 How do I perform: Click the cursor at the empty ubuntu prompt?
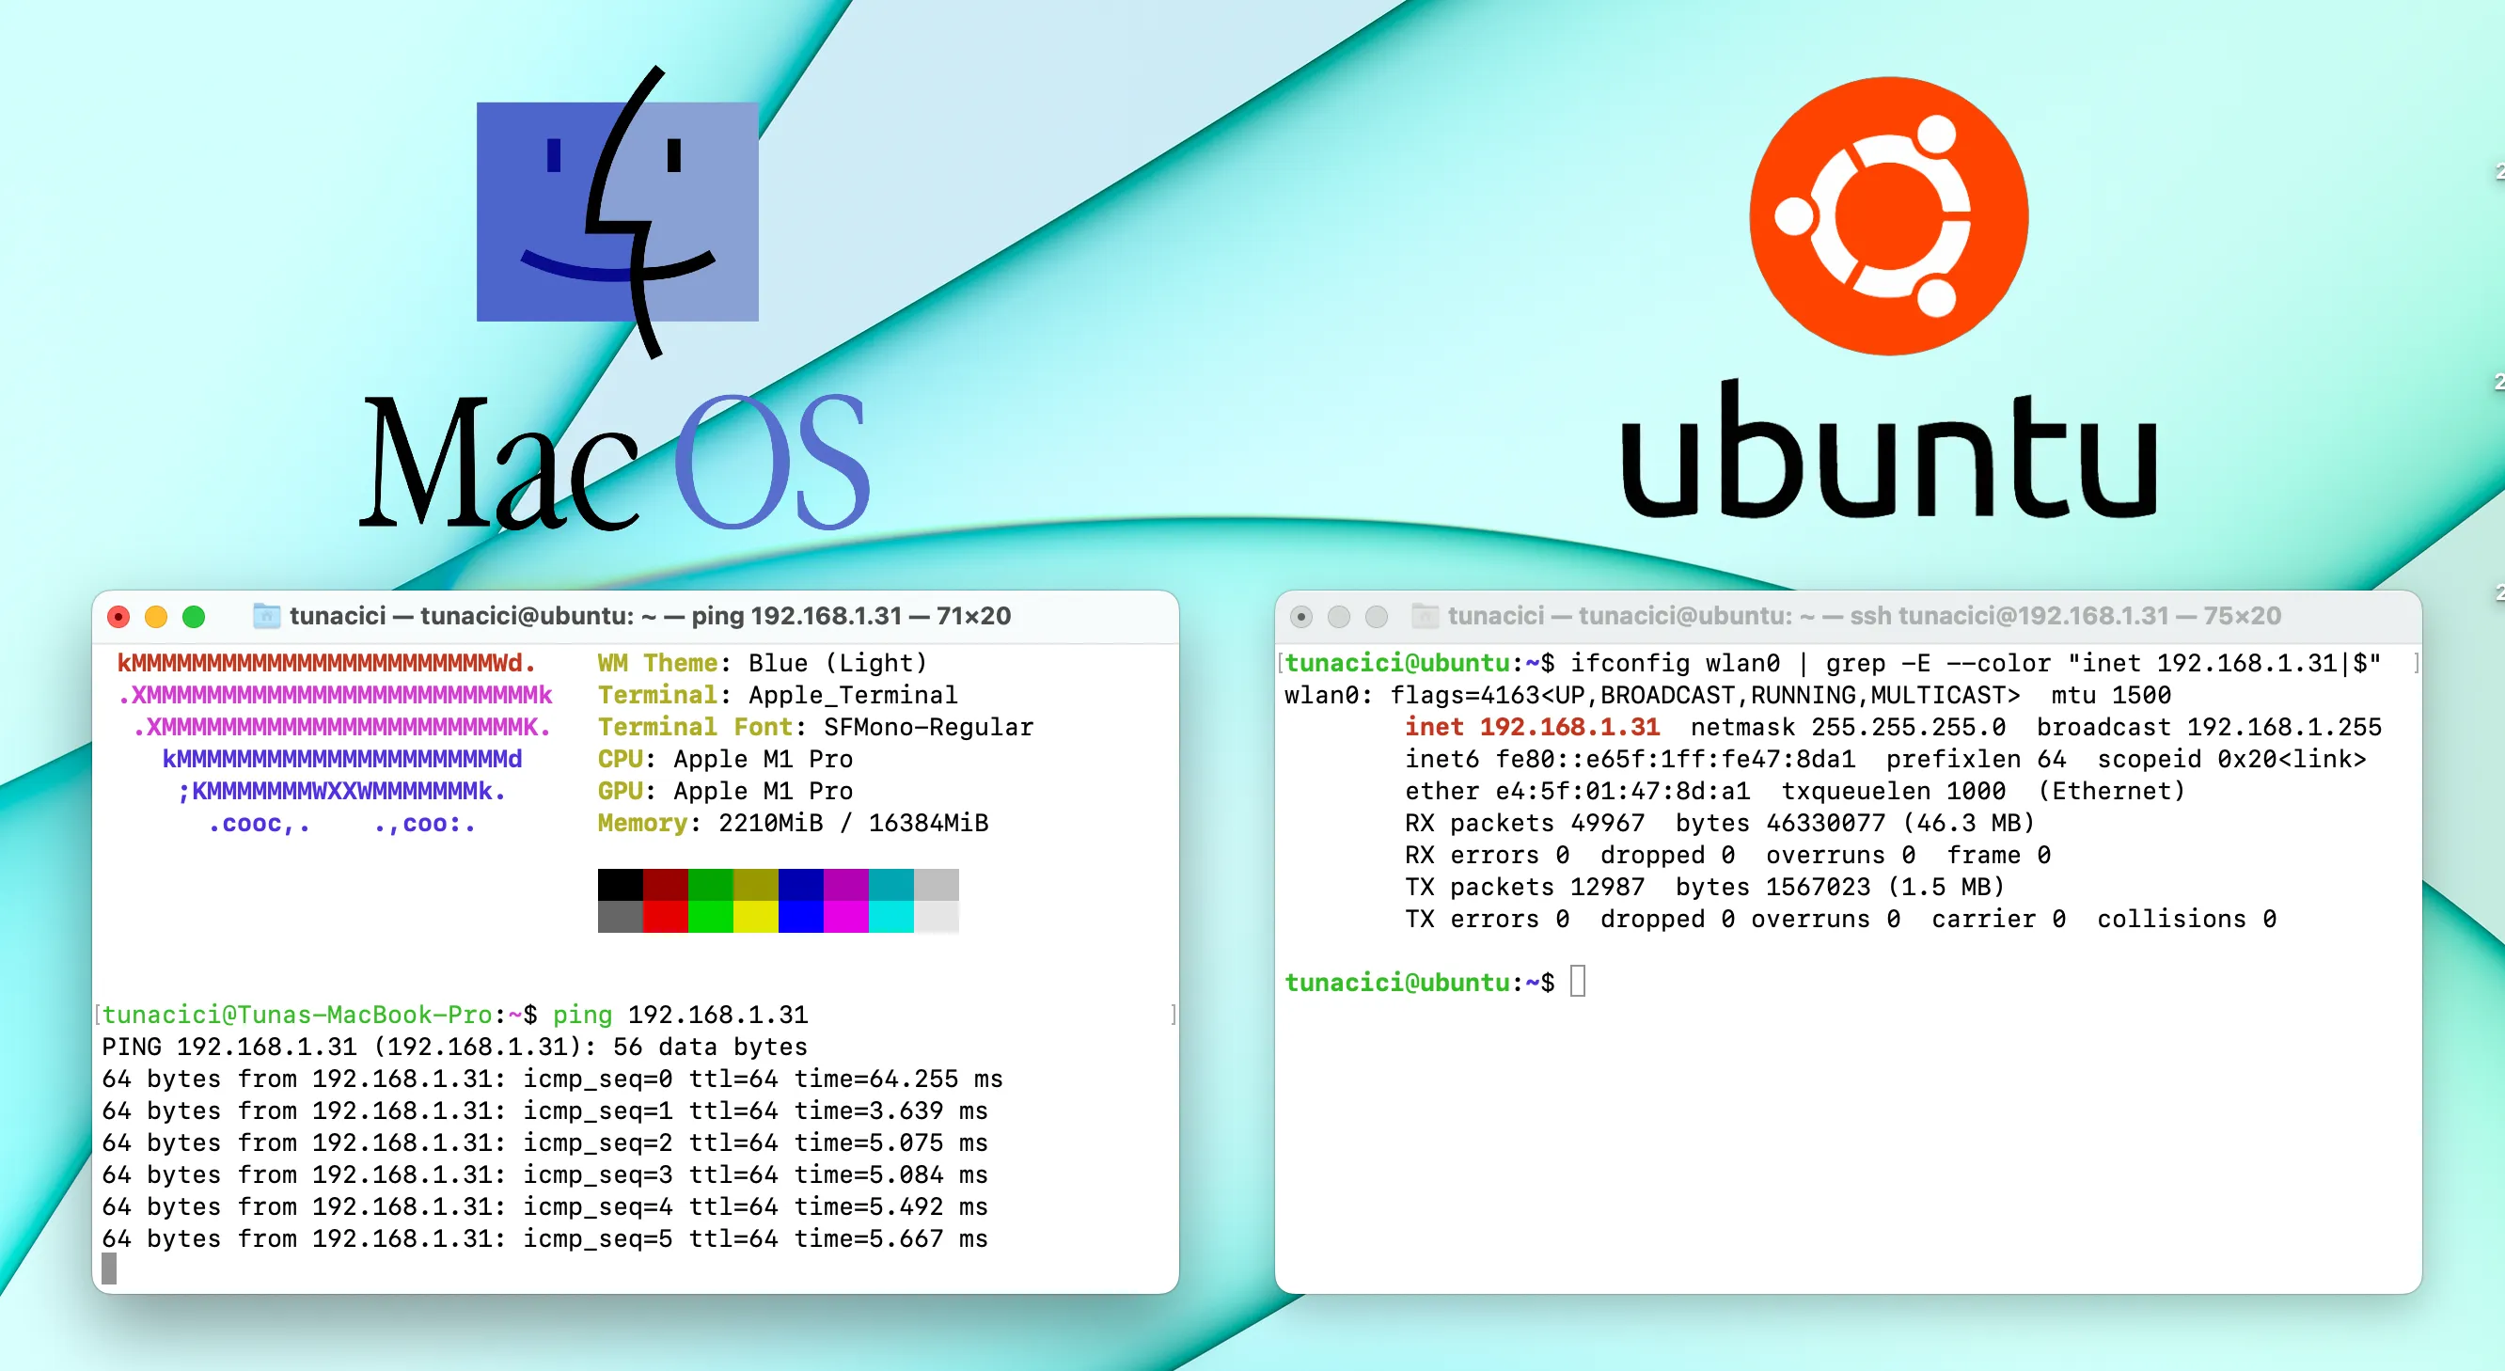(1577, 981)
